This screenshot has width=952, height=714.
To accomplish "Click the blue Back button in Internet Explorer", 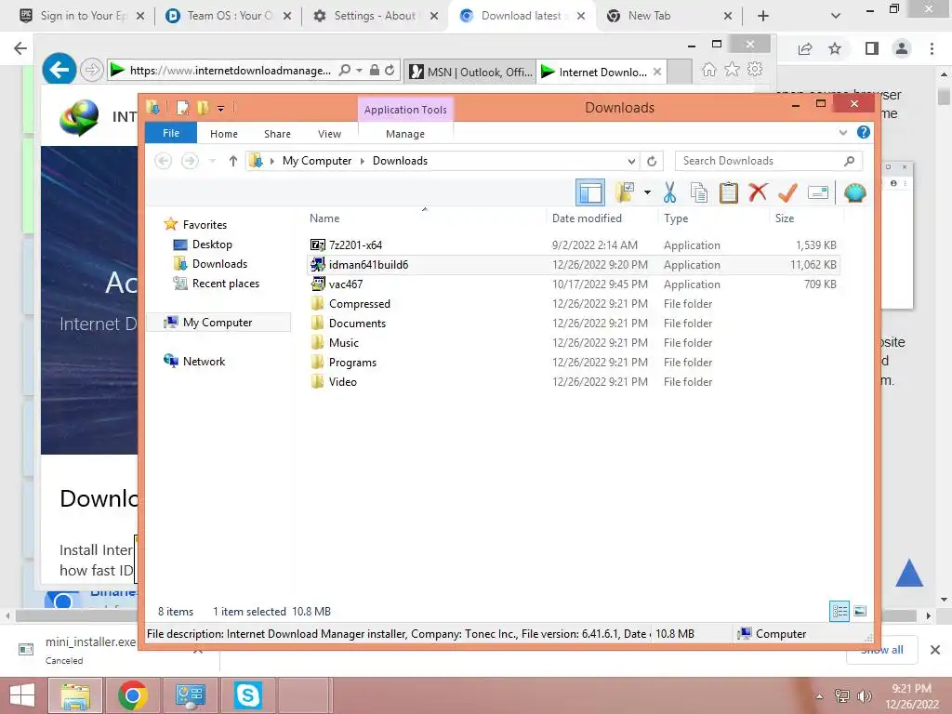I will (59, 70).
